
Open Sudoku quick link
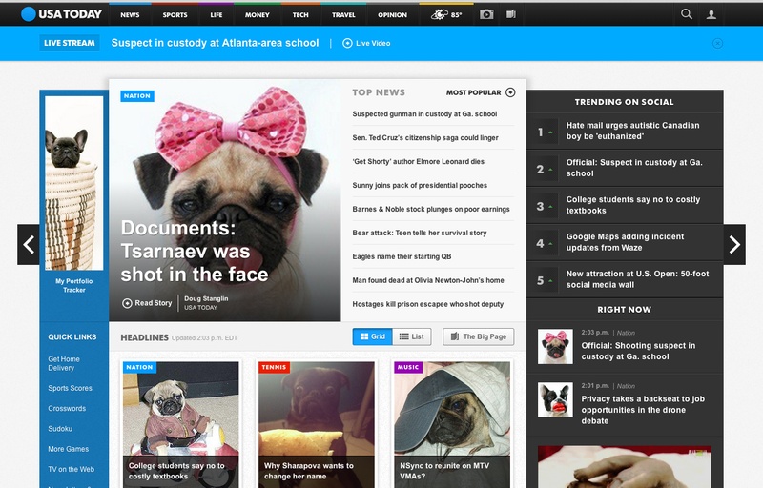coord(60,429)
